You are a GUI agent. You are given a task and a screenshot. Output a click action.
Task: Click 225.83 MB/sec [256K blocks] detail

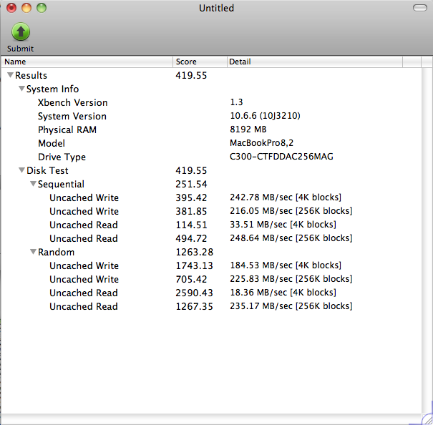(x=291, y=278)
